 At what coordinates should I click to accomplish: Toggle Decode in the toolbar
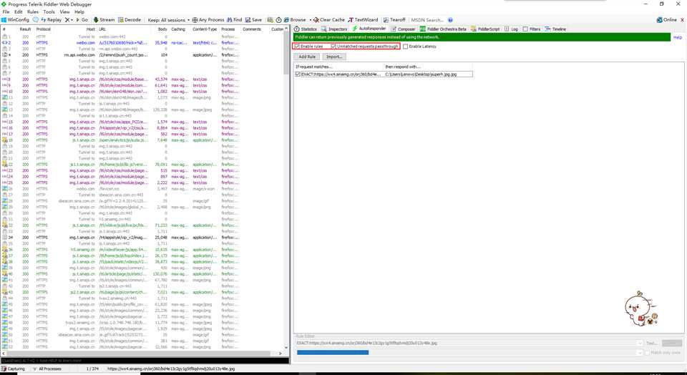(x=130, y=20)
